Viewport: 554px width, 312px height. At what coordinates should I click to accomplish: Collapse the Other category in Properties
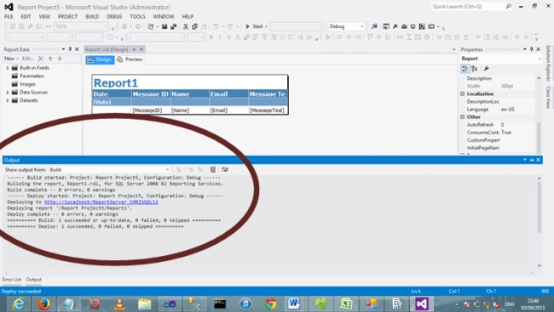click(x=462, y=117)
